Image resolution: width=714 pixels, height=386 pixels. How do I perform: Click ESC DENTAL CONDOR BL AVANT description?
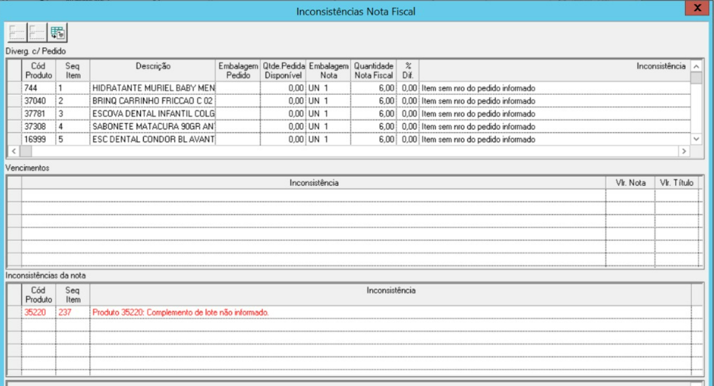[x=153, y=139]
